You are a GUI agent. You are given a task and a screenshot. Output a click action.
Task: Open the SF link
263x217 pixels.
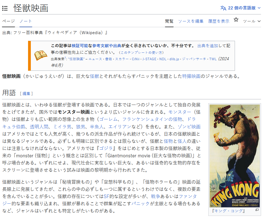pos(107,196)
